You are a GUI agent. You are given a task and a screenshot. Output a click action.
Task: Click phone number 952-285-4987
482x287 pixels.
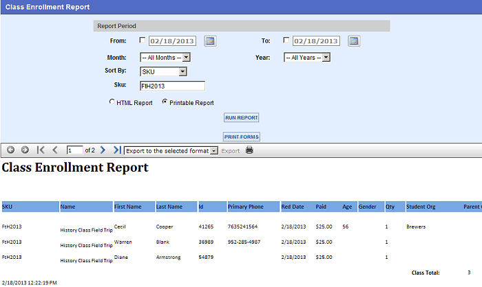(244, 242)
